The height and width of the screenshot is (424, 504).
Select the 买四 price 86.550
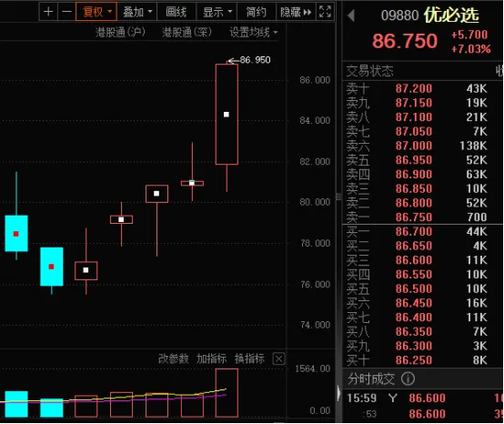pyautogui.click(x=414, y=275)
